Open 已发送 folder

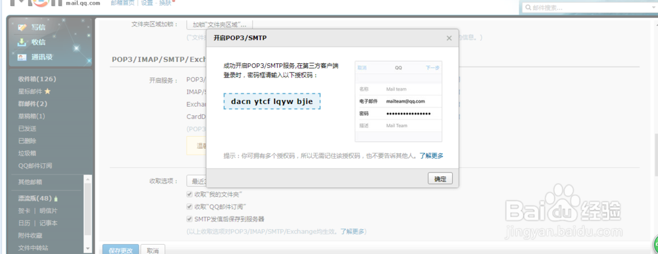pyautogui.click(x=27, y=128)
